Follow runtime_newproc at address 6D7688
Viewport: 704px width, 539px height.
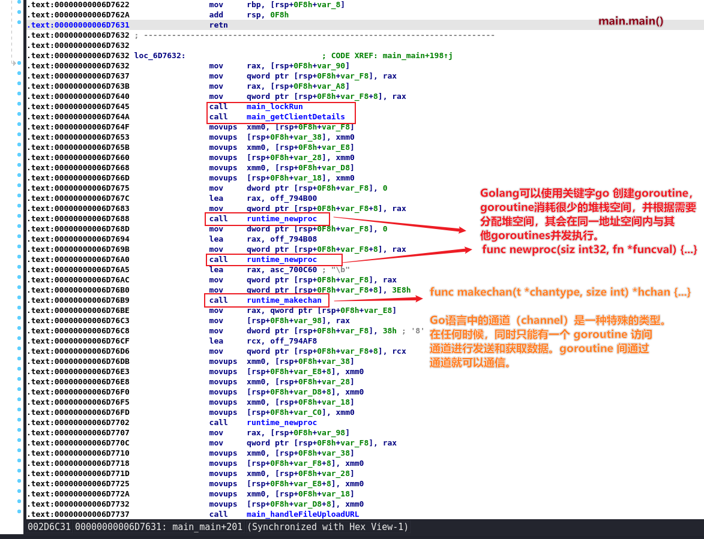[281, 219]
